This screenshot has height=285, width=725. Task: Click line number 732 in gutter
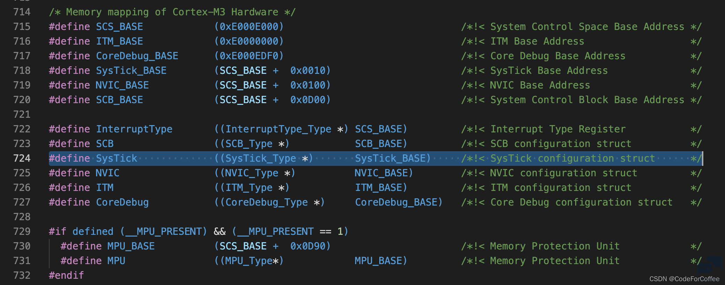coord(22,276)
